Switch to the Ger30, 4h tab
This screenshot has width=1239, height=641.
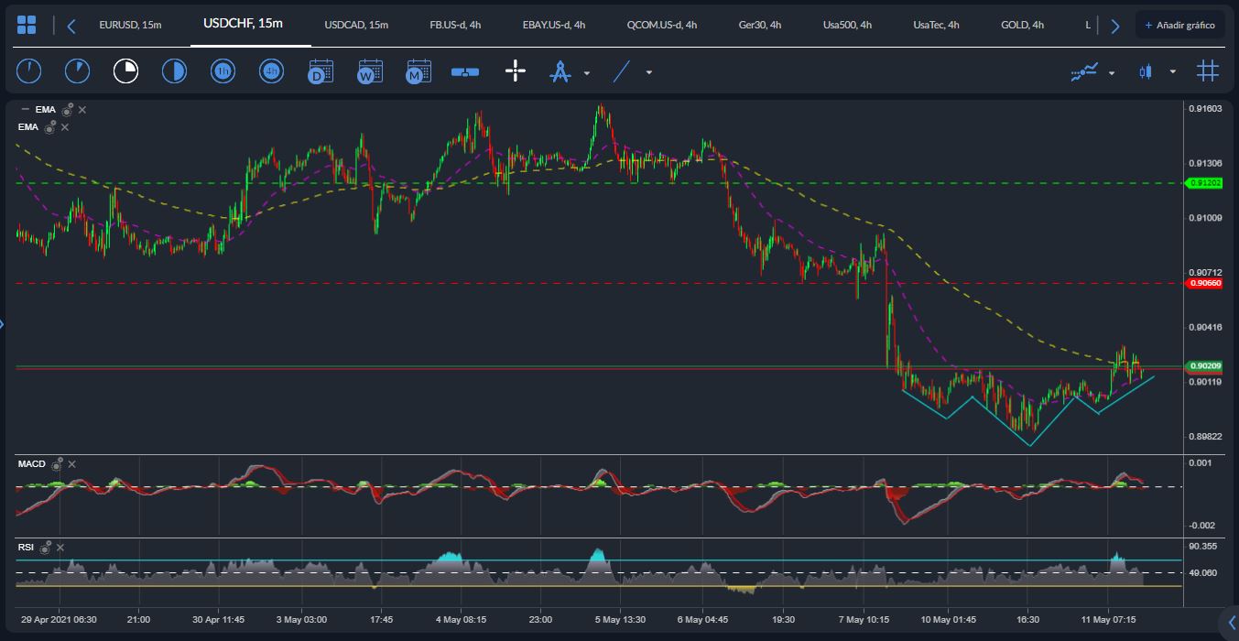tap(760, 25)
